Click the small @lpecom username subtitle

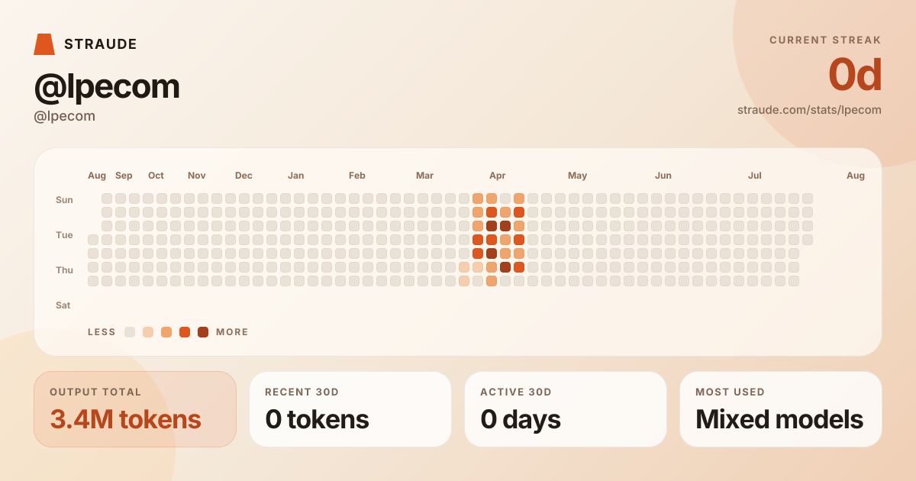[x=65, y=116]
